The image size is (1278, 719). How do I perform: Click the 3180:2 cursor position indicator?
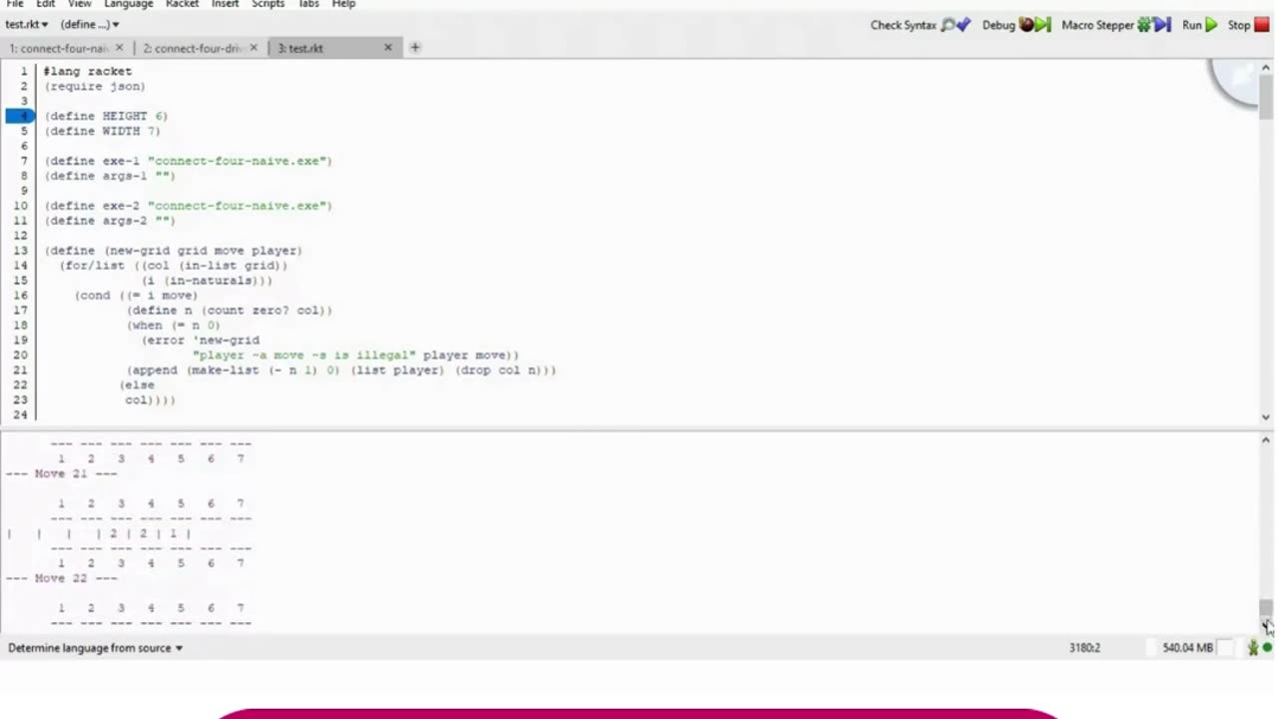(x=1084, y=648)
